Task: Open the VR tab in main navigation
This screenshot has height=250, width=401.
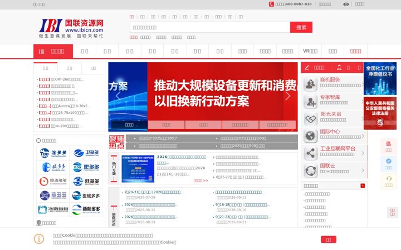Action: (x=310, y=51)
